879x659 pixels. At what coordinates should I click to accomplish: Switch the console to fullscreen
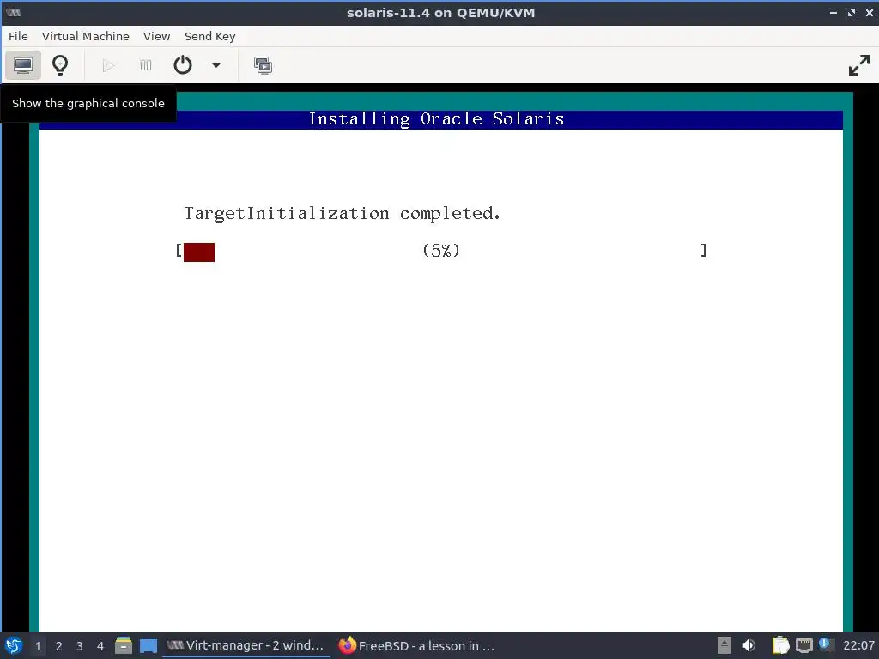[858, 65]
